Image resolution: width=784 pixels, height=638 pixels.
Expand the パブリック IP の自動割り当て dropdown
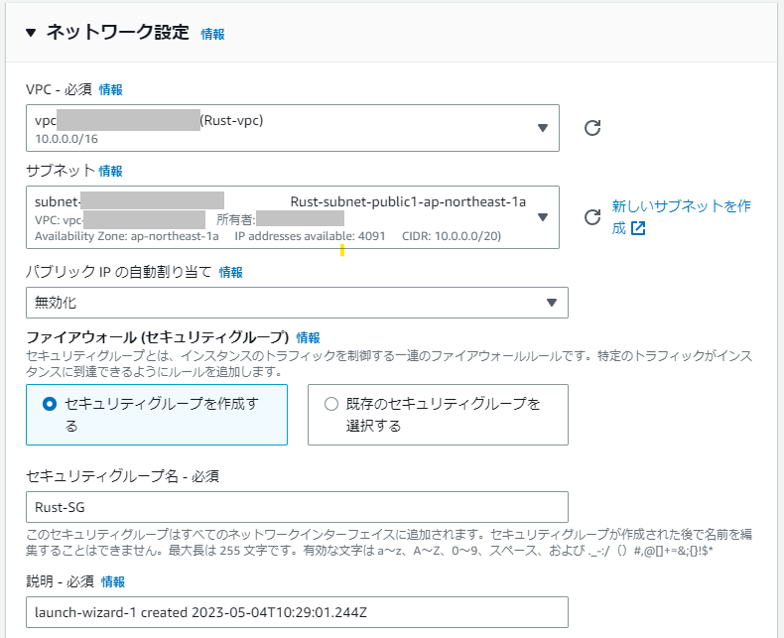click(551, 303)
